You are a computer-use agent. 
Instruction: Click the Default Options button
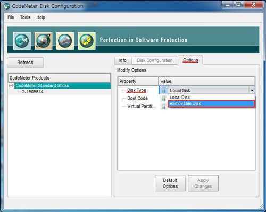[170, 183]
